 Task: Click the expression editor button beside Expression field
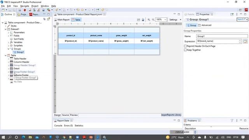[x=245, y=41]
